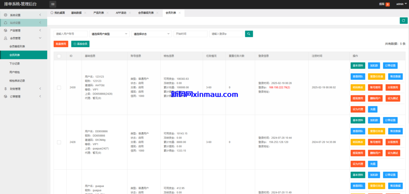
Task: Click 密码修改 for user 123123
Action: tap(358, 87)
